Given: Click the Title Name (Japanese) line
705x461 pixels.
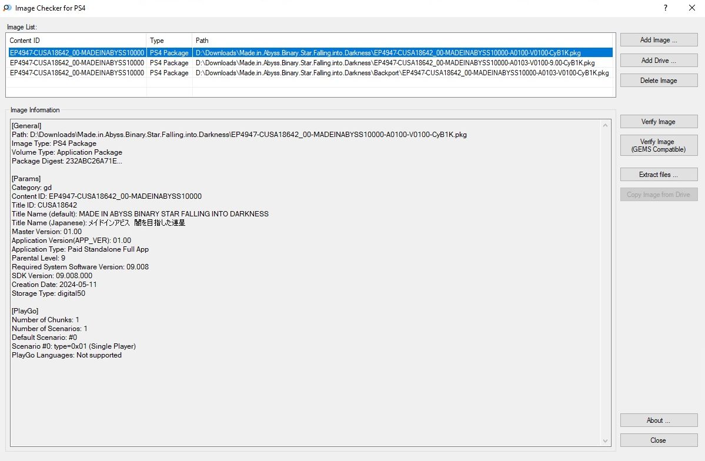Looking at the screenshot, I should pos(98,223).
